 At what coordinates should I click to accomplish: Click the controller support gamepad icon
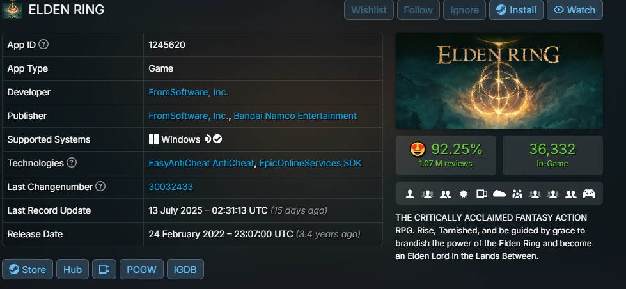pos(589,194)
